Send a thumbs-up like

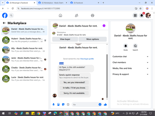coord(105,105)
